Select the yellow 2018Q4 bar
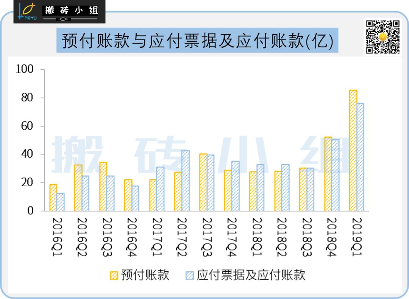The width and height of the screenshot is (409, 299). pos(328,174)
